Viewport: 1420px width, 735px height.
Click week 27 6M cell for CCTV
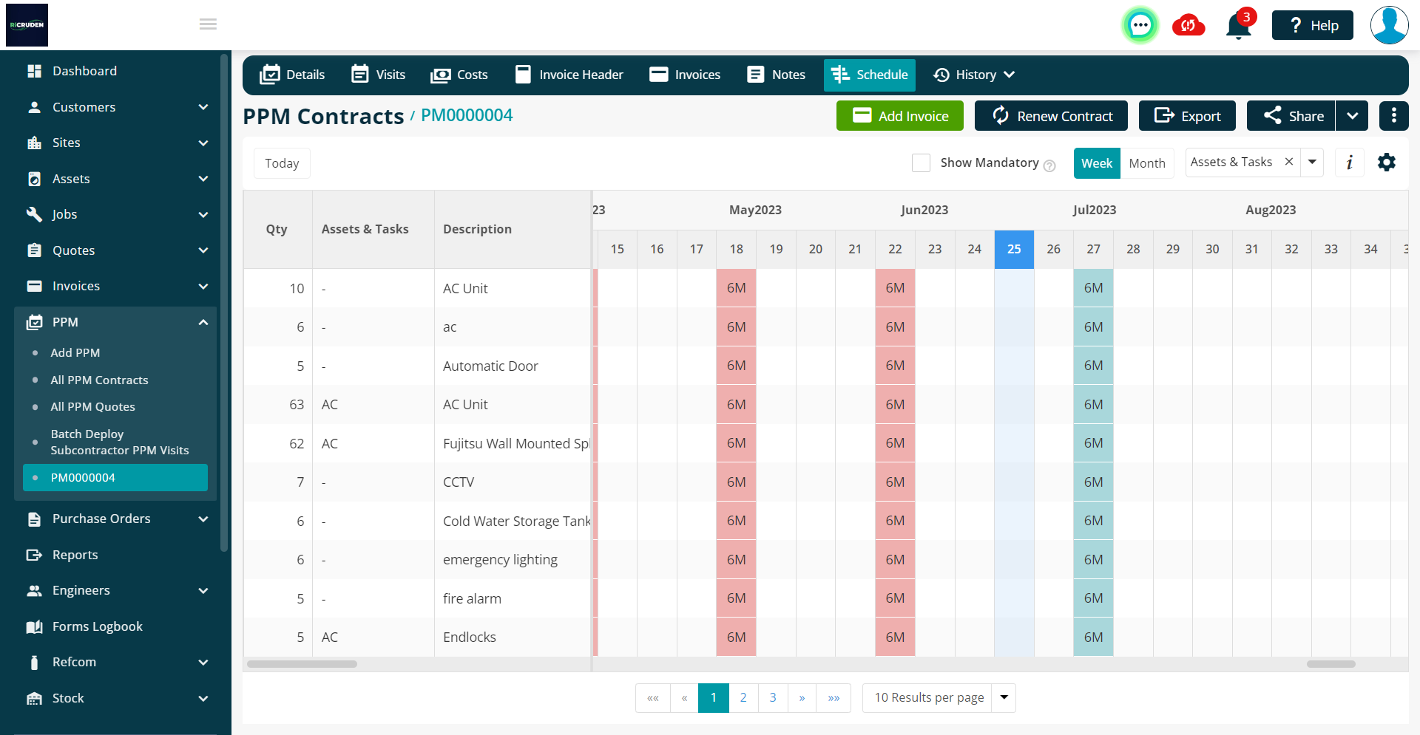(x=1093, y=482)
